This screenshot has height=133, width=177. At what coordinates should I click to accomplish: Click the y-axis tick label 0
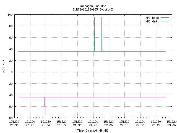pyautogui.click(x=12, y=72)
